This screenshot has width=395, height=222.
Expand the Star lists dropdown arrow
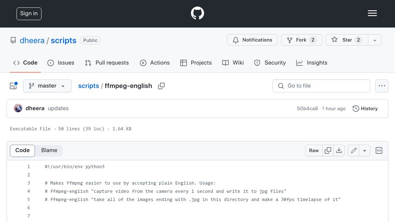point(375,40)
